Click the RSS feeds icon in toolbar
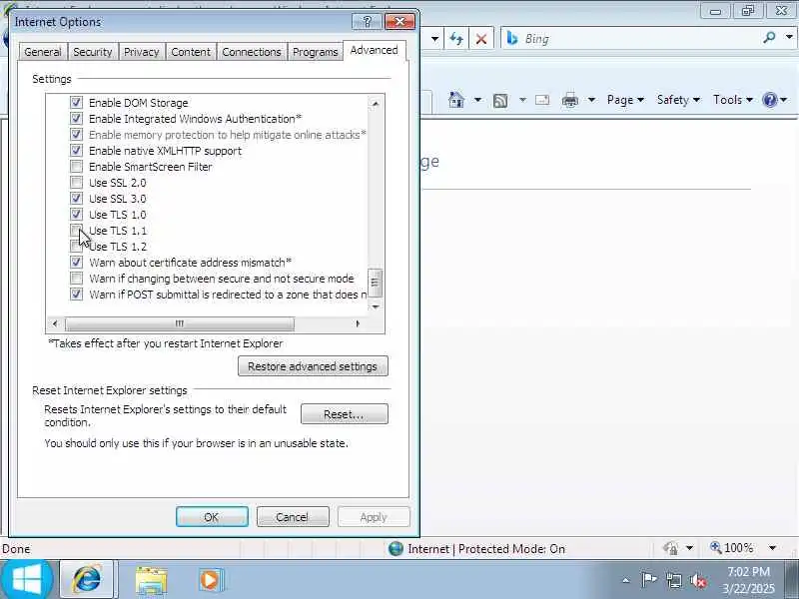The width and height of the screenshot is (799, 599). pyautogui.click(x=500, y=101)
